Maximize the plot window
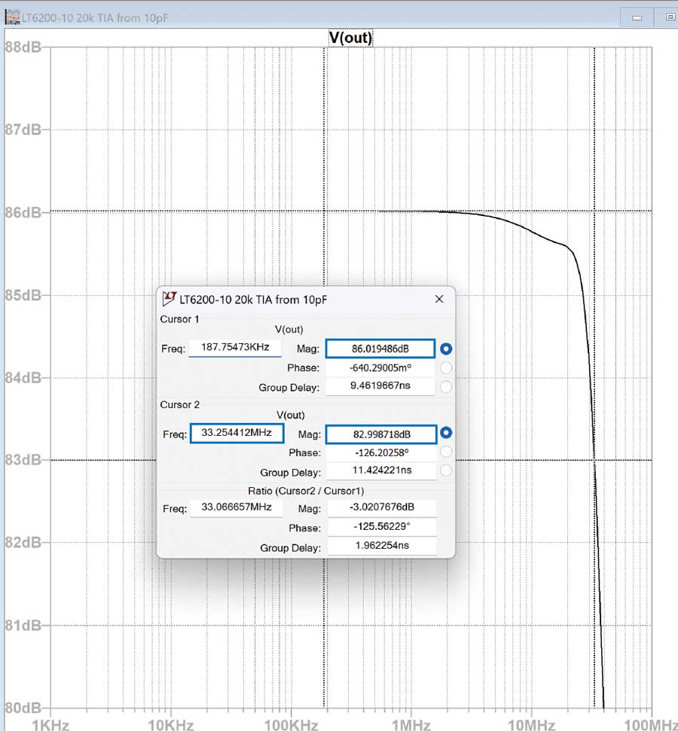 [x=668, y=17]
